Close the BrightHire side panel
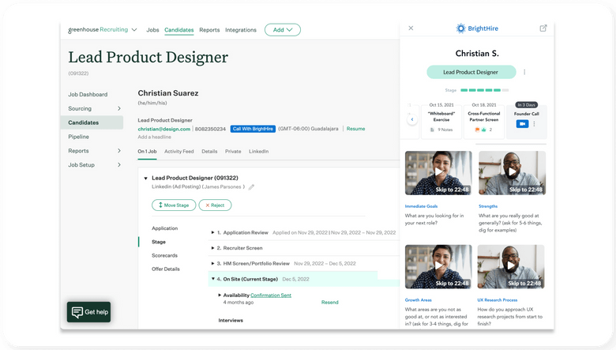 point(411,28)
